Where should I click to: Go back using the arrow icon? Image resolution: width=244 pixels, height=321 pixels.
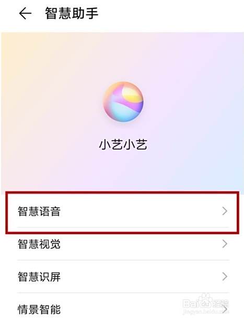point(25,14)
